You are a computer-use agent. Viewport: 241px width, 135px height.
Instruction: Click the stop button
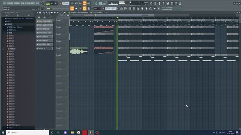(56, 3)
